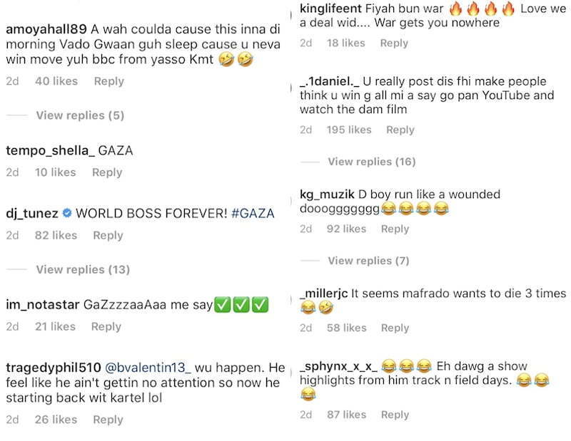Reply to tempo_shella_'s GAZA comment
Viewport: 571px width, 441px height.
pos(107,172)
